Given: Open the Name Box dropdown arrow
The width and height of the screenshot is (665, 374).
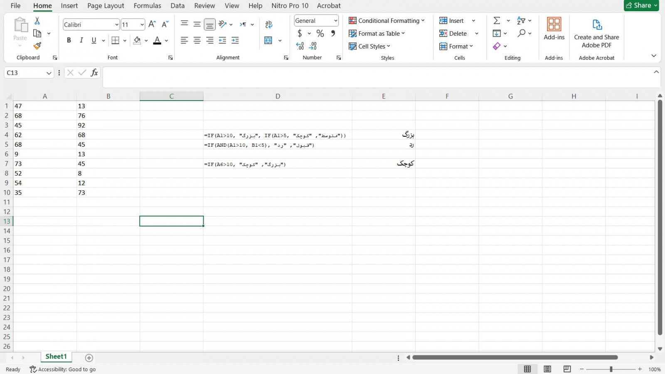Looking at the screenshot, I should (x=49, y=73).
